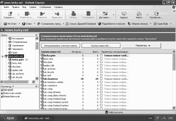Check the ukr.business synchronization checkbox
176x121 pixels.
(101, 79)
